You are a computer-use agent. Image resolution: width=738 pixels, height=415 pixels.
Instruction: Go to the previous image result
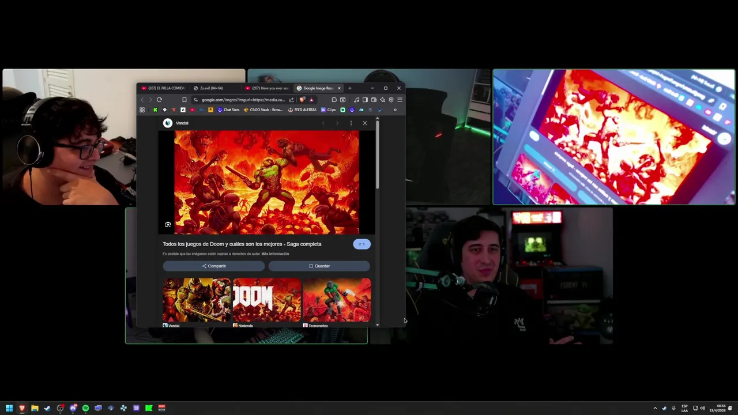point(323,123)
